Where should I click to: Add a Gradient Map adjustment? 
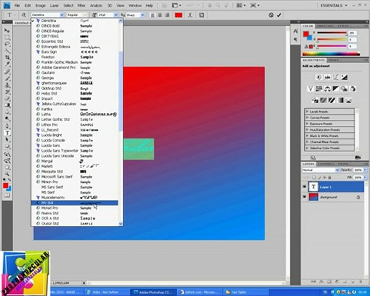(x=340, y=101)
